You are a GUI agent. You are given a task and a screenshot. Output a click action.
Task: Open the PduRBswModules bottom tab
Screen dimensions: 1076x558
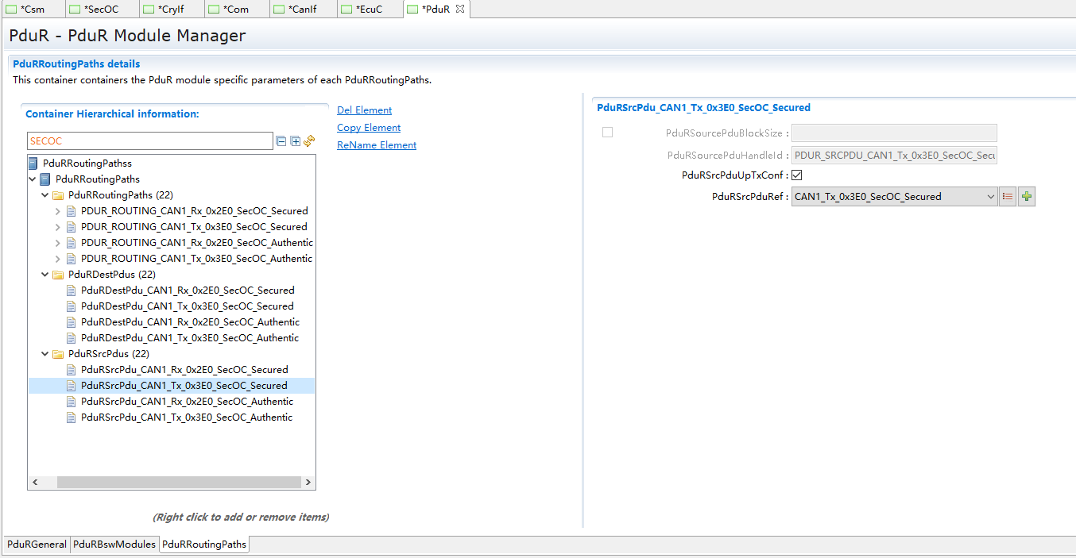tap(114, 545)
